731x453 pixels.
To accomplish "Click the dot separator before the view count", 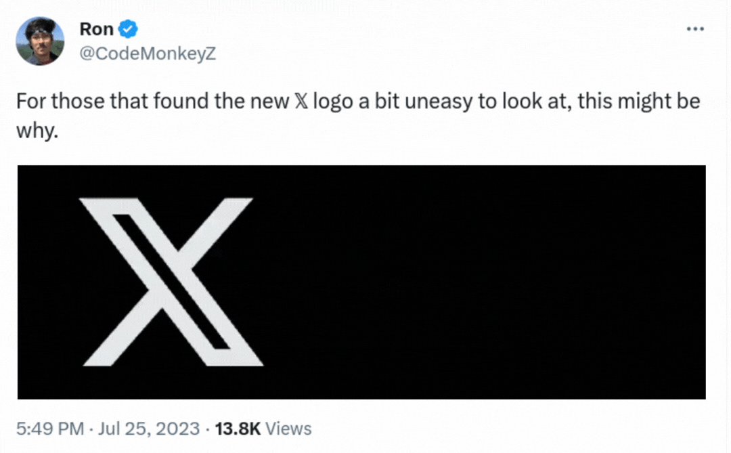I will click(x=207, y=429).
